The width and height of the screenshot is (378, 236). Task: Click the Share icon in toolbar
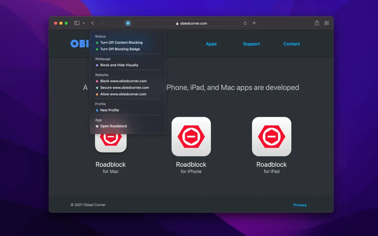coord(317,23)
